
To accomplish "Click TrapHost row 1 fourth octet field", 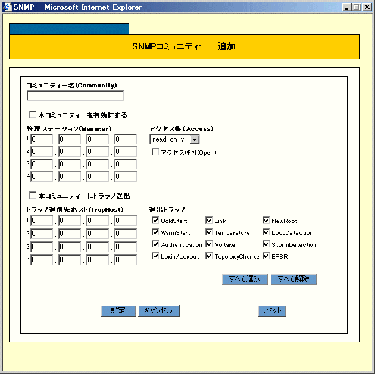I will tap(126, 221).
